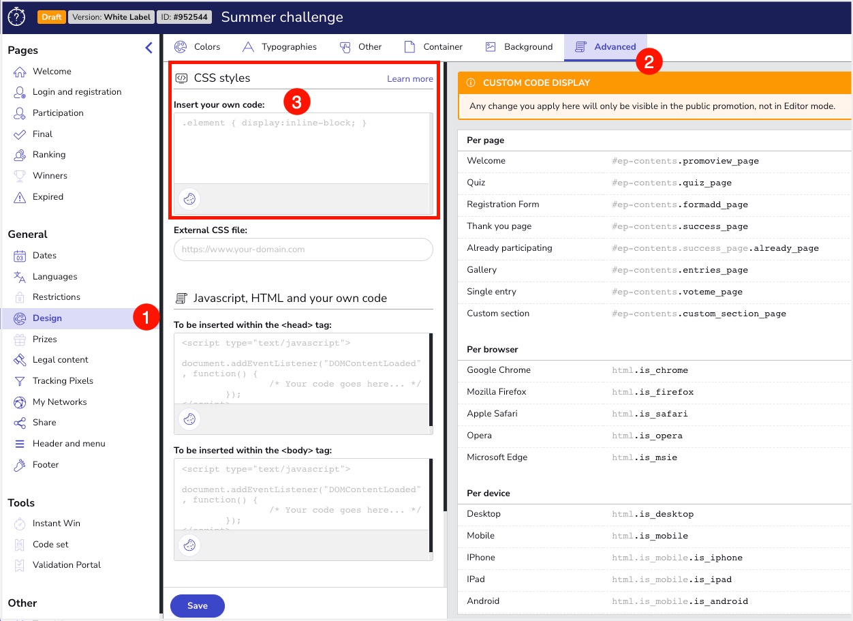Viewport: 853px width, 621px height.
Task: Click the Save button
Action: tap(197, 605)
